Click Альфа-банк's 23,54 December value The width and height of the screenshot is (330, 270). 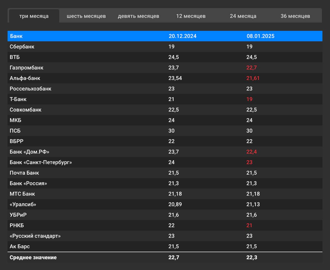coord(175,78)
